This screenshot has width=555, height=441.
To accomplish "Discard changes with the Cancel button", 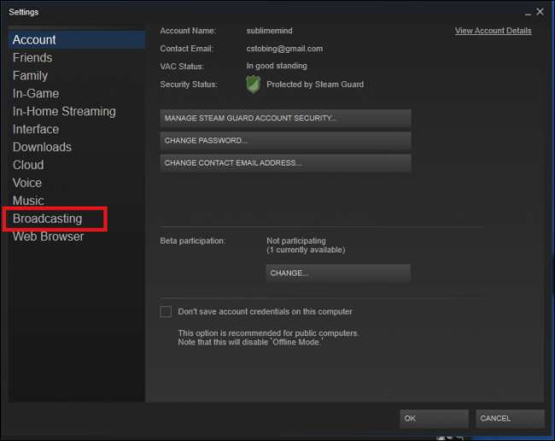I will pyautogui.click(x=510, y=418).
